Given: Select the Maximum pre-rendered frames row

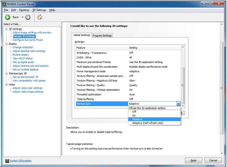Looking at the screenshot, I should pos(128,62).
